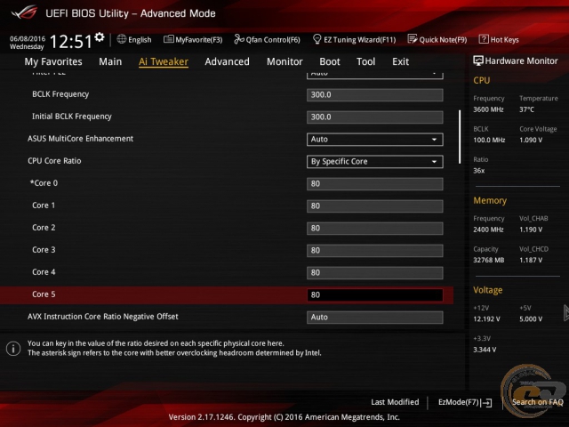Click Memory capacity value 32768 MB

pos(489,261)
